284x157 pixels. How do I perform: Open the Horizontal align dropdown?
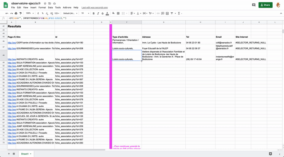point(132,13)
